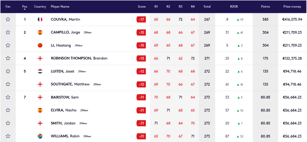Sort leaderboard by Prize money header

click(x=292, y=7)
